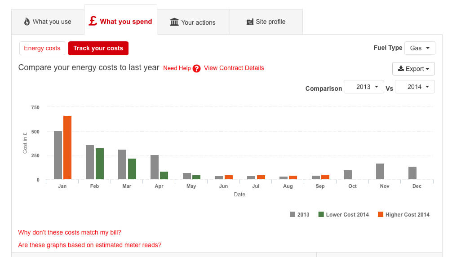Open the Site profile tab
461x257 pixels.
[x=266, y=22]
